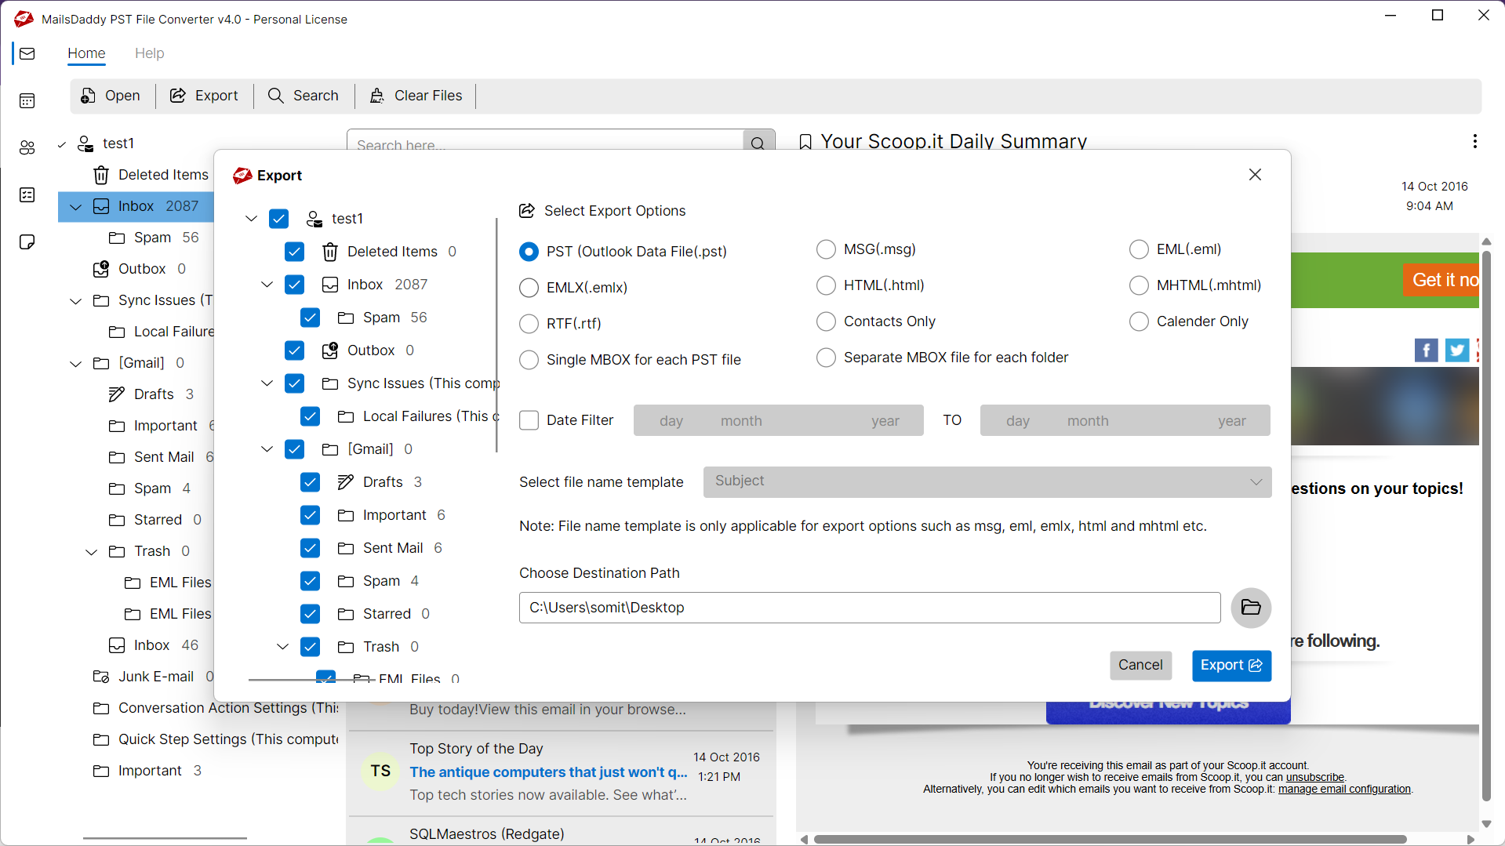The width and height of the screenshot is (1505, 846).
Task: Switch to the Help tab
Action: [x=149, y=53]
